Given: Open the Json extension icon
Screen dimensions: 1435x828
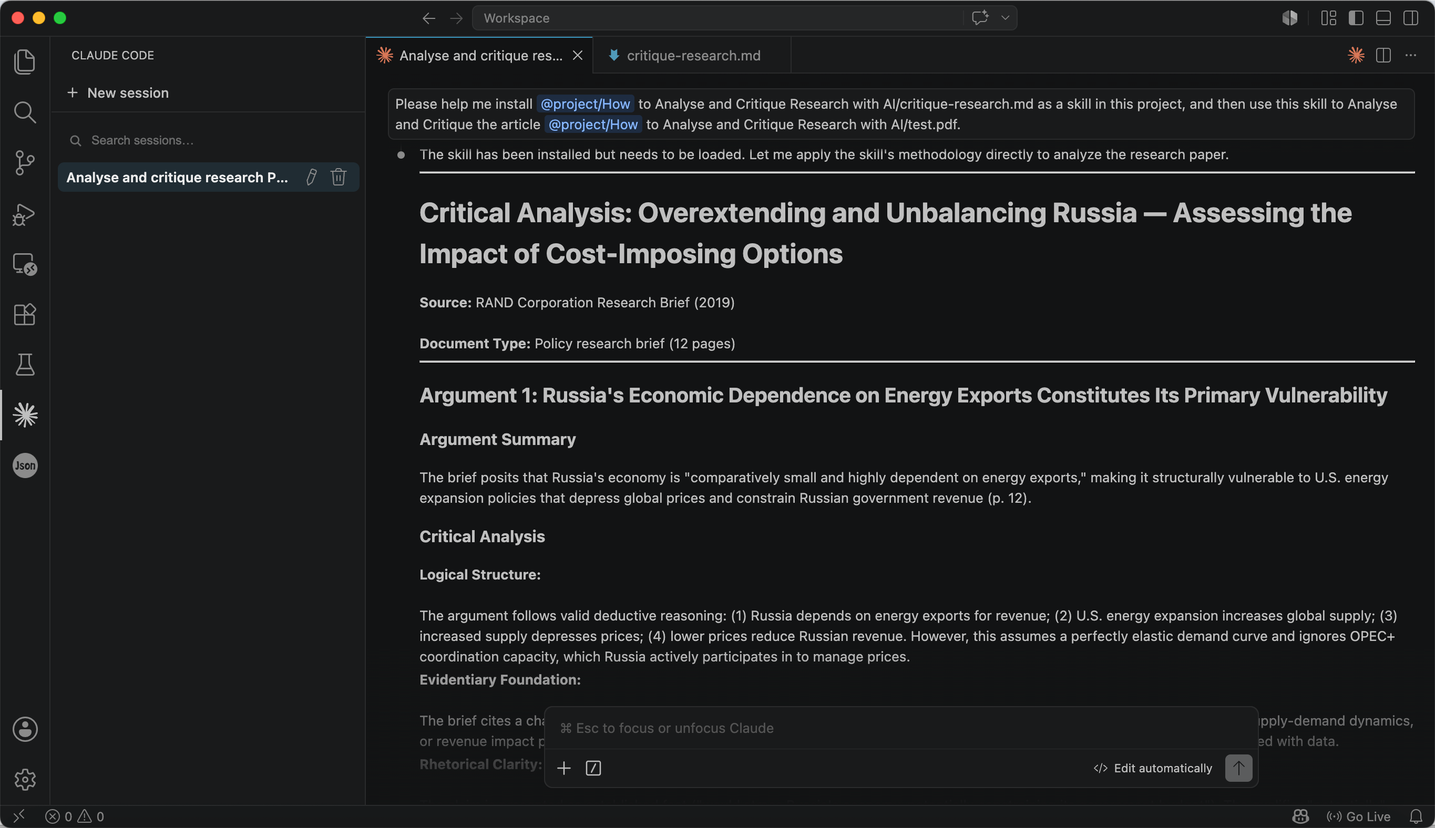Looking at the screenshot, I should (25, 465).
